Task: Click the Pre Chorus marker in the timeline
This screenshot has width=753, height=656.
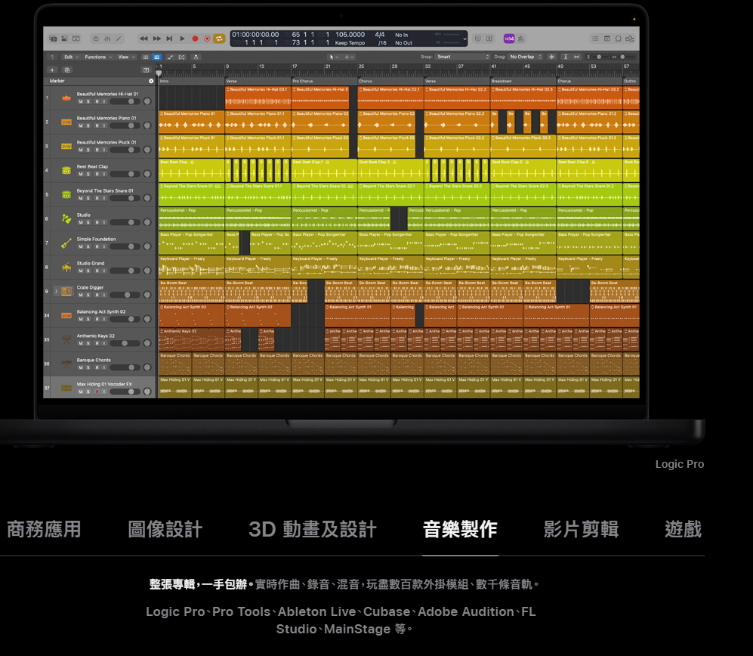Action: (x=304, y=81)
